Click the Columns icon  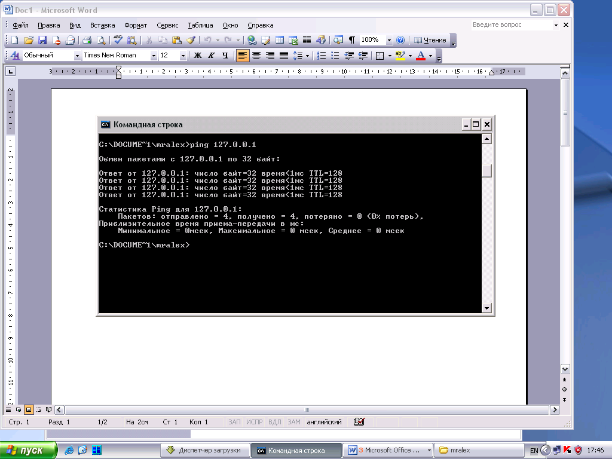(x=307, y=40)
